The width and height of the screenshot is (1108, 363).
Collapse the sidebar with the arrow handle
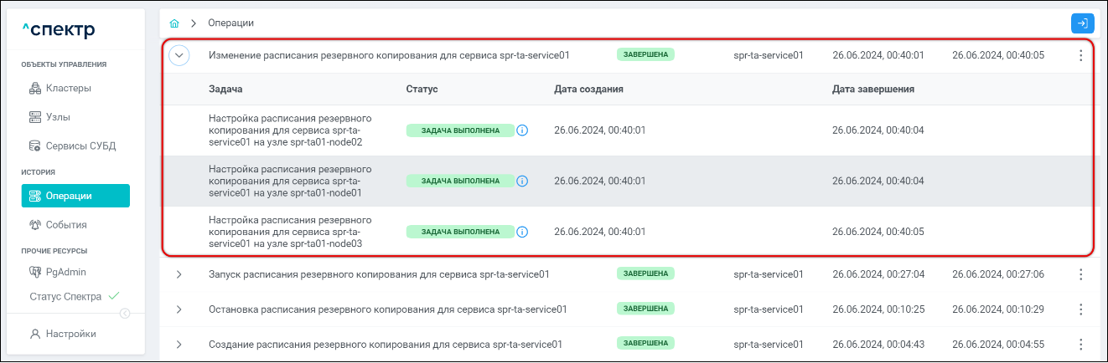pos(125,314)
